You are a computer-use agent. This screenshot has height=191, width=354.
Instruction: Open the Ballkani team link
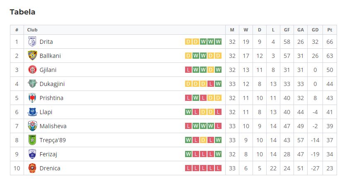tap(50, 56)
